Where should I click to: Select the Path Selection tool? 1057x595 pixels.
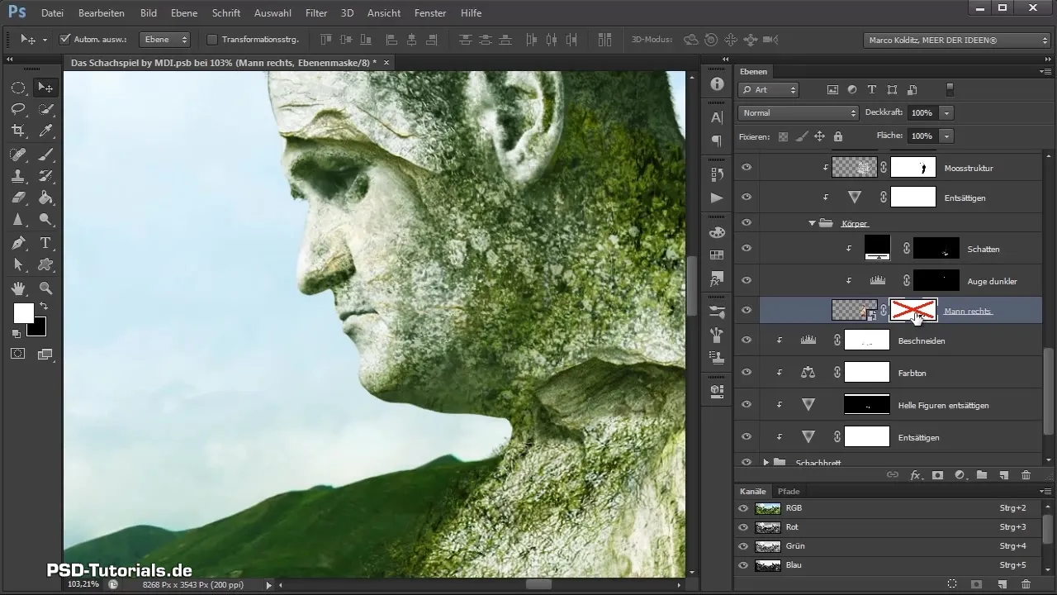(18, 264)
